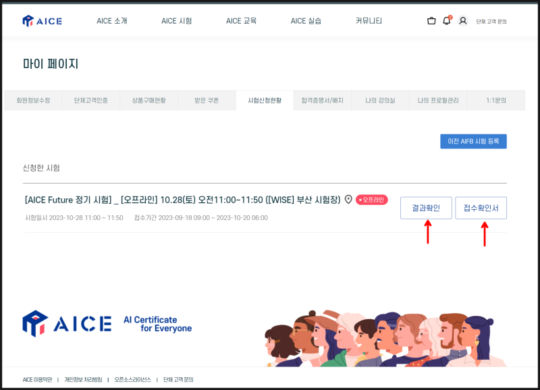Viewport: 540px width, 390px height.
Task: Open the shopping cart icon
Action: coord(431,21)
